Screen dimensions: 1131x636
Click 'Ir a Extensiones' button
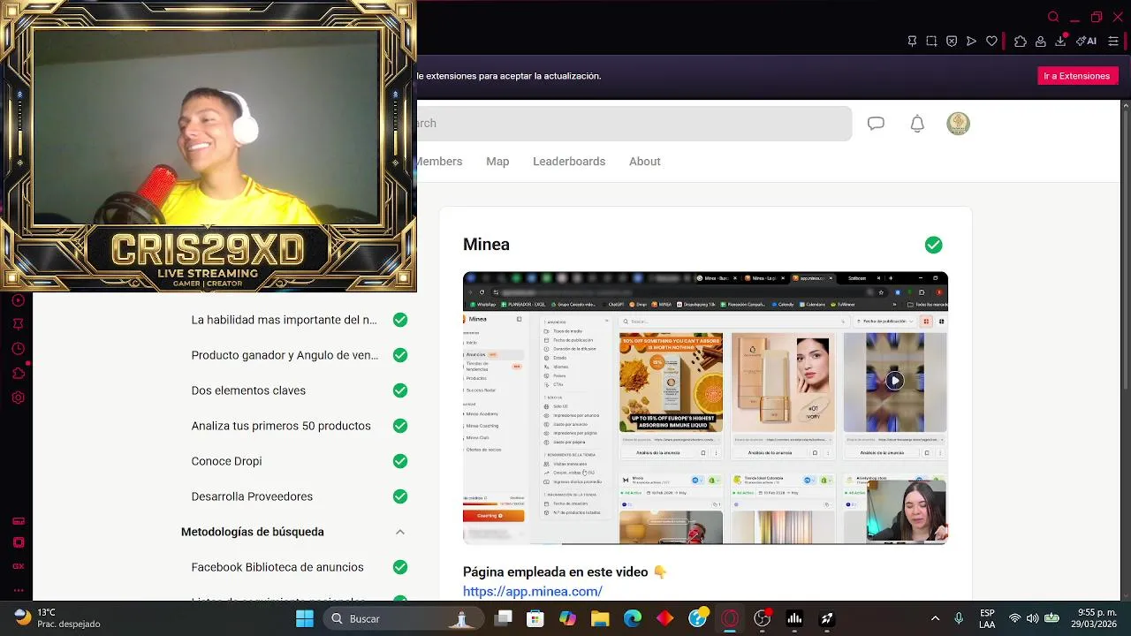[1077, 76]
